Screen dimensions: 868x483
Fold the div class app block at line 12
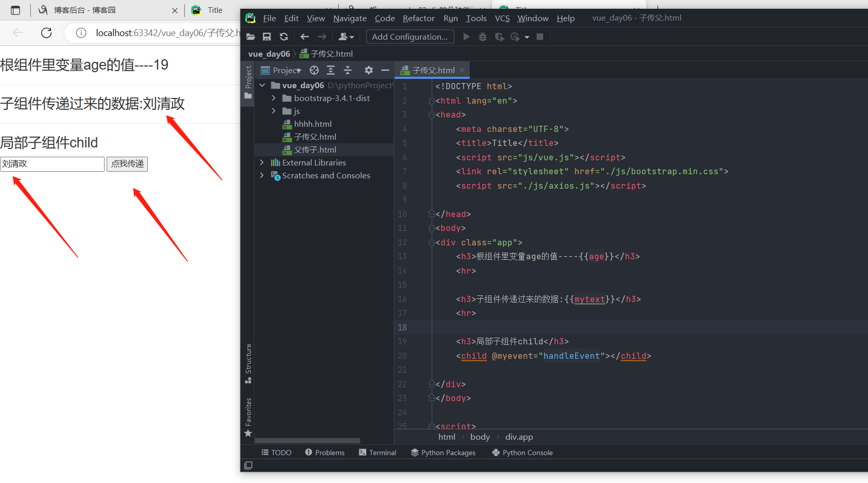pos(432,243)
